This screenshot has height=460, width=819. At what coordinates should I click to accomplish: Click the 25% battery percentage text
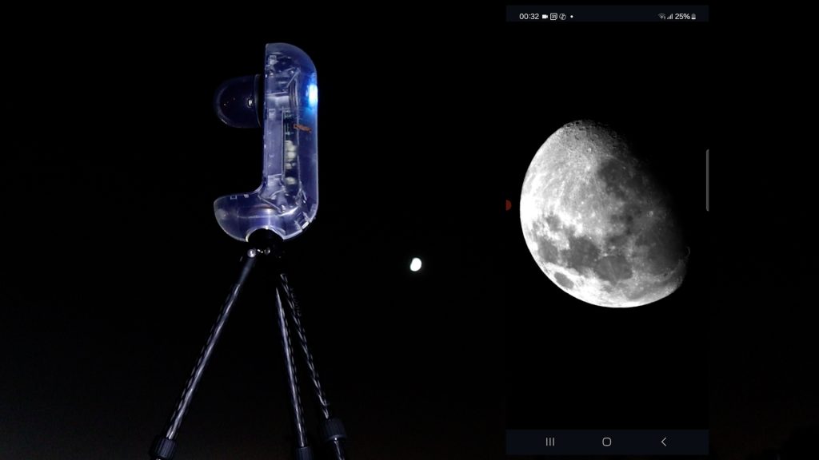click(x=681, y=16)
